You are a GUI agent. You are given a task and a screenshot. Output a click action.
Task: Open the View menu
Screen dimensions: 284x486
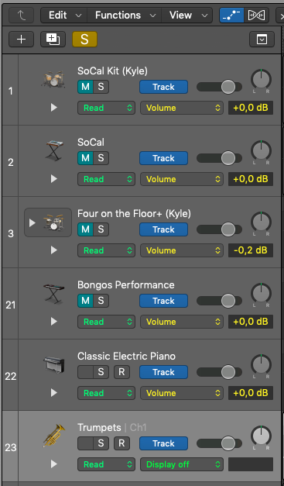pos(186,16)
